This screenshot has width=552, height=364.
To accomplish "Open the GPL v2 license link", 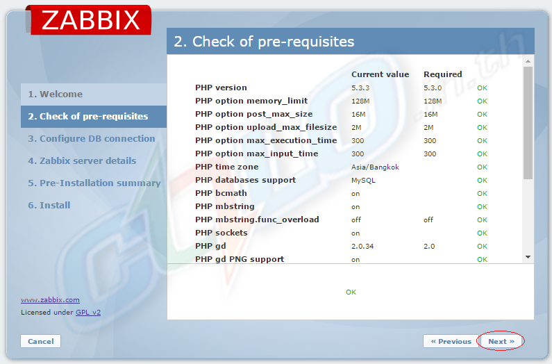I will 88,312.
